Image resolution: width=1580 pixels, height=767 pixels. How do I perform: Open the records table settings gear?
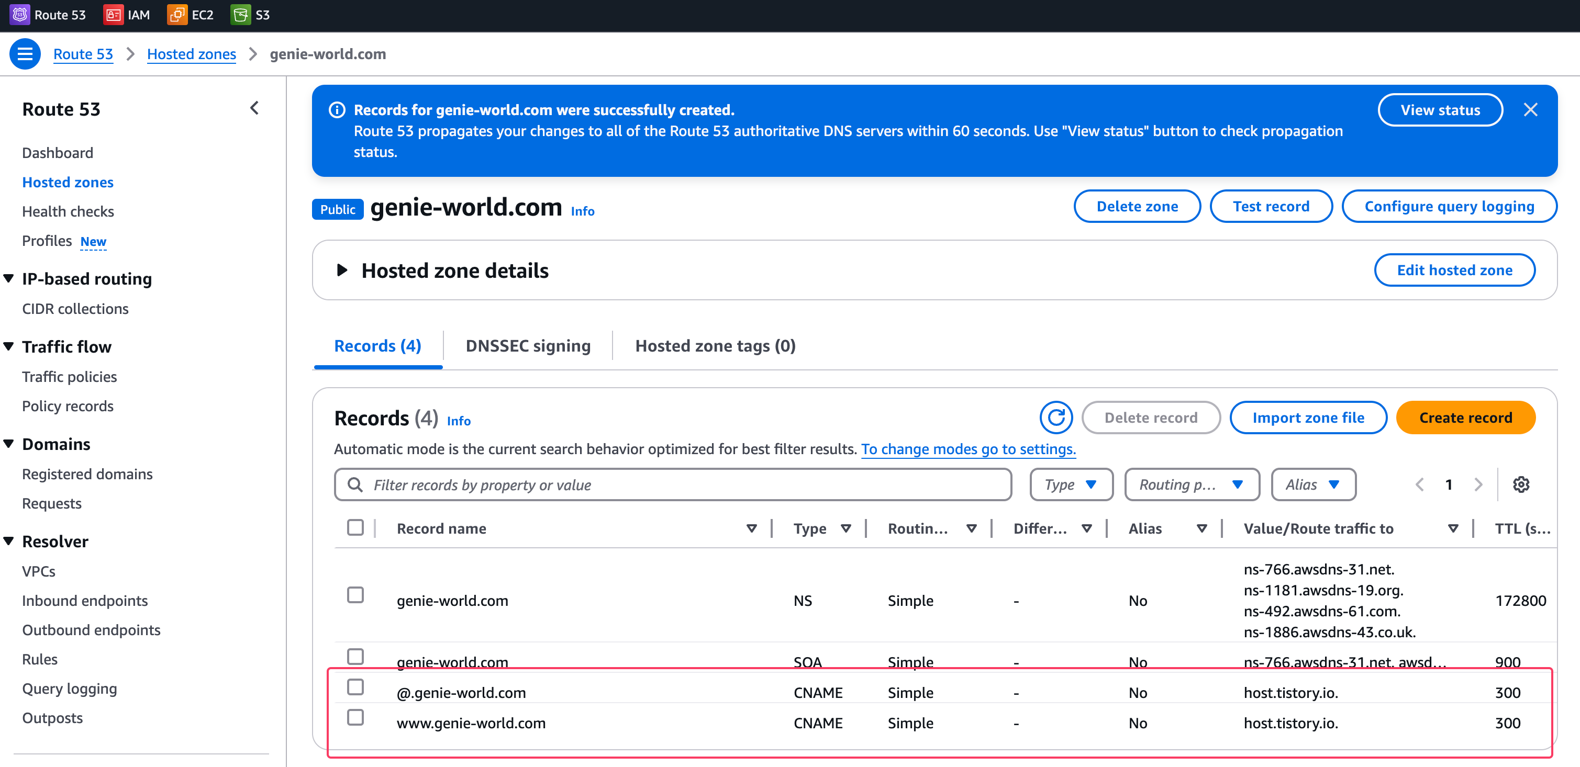(x=1520, y=484)
